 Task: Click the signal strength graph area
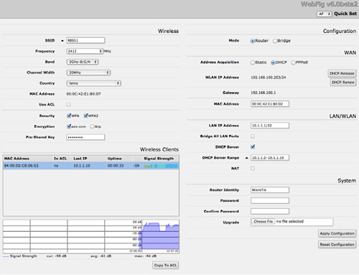click(x=91, y=236)
